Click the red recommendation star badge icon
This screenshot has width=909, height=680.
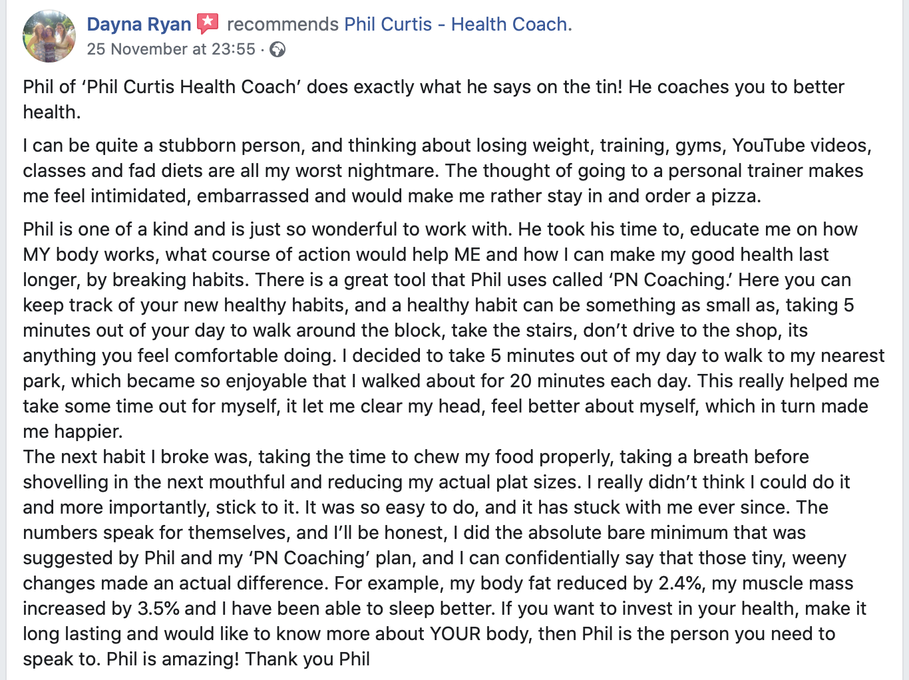click(208, 24)
